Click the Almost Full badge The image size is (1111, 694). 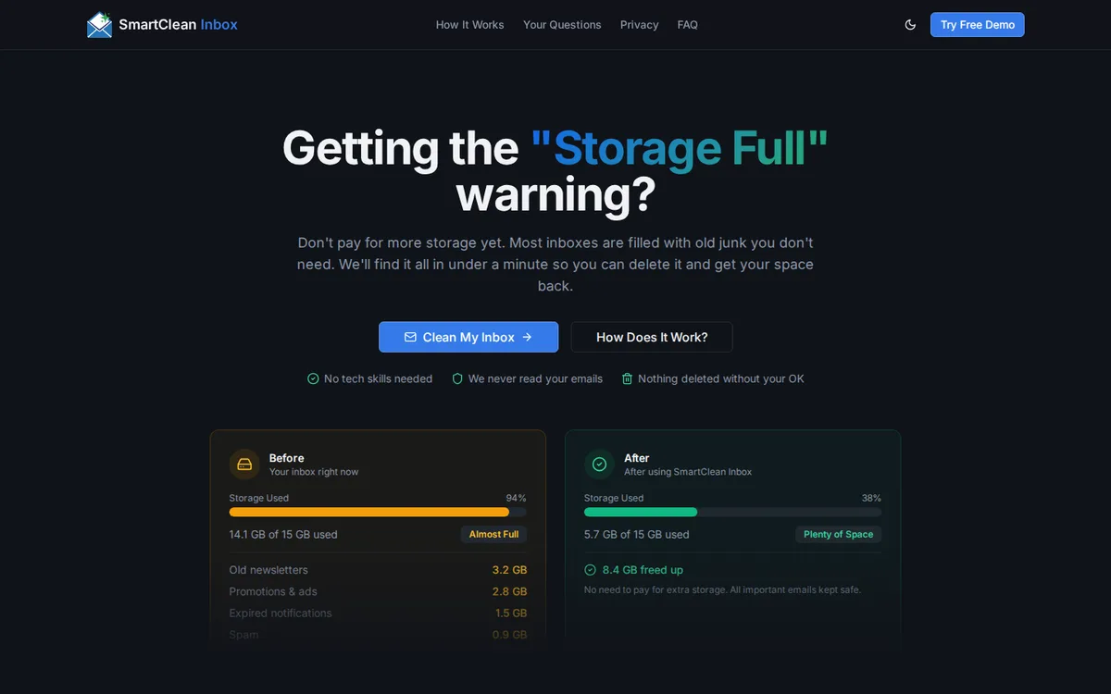(494, 535)
